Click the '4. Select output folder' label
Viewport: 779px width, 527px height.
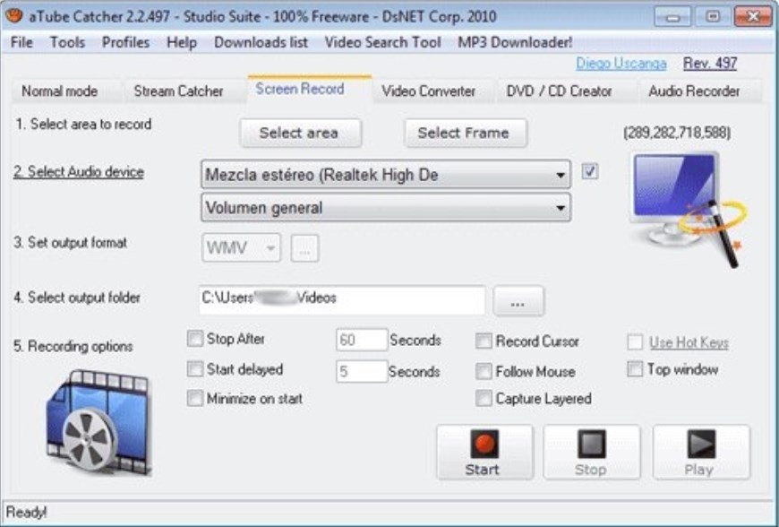pos(77,298)
